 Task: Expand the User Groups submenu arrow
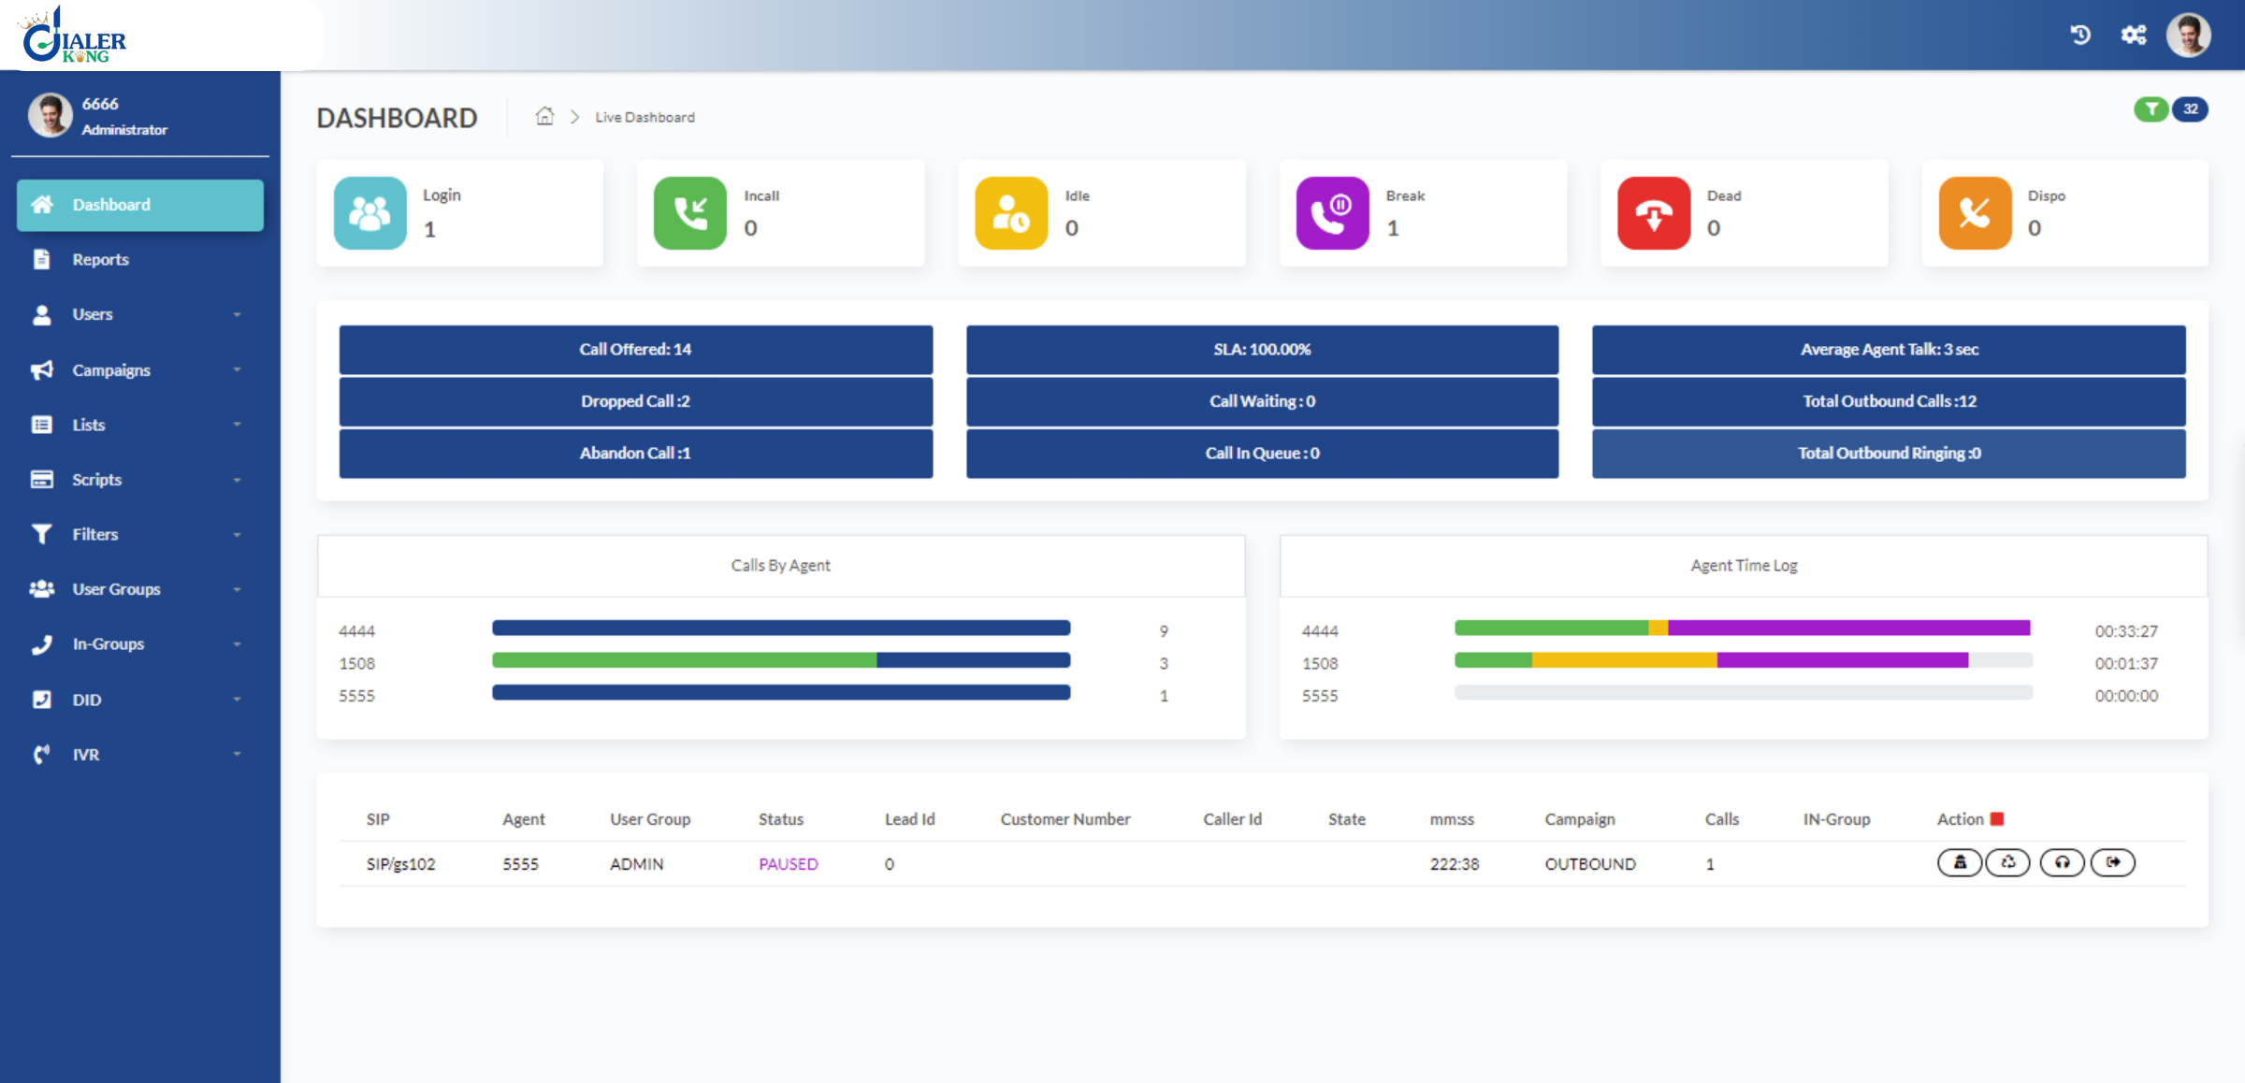237,590
